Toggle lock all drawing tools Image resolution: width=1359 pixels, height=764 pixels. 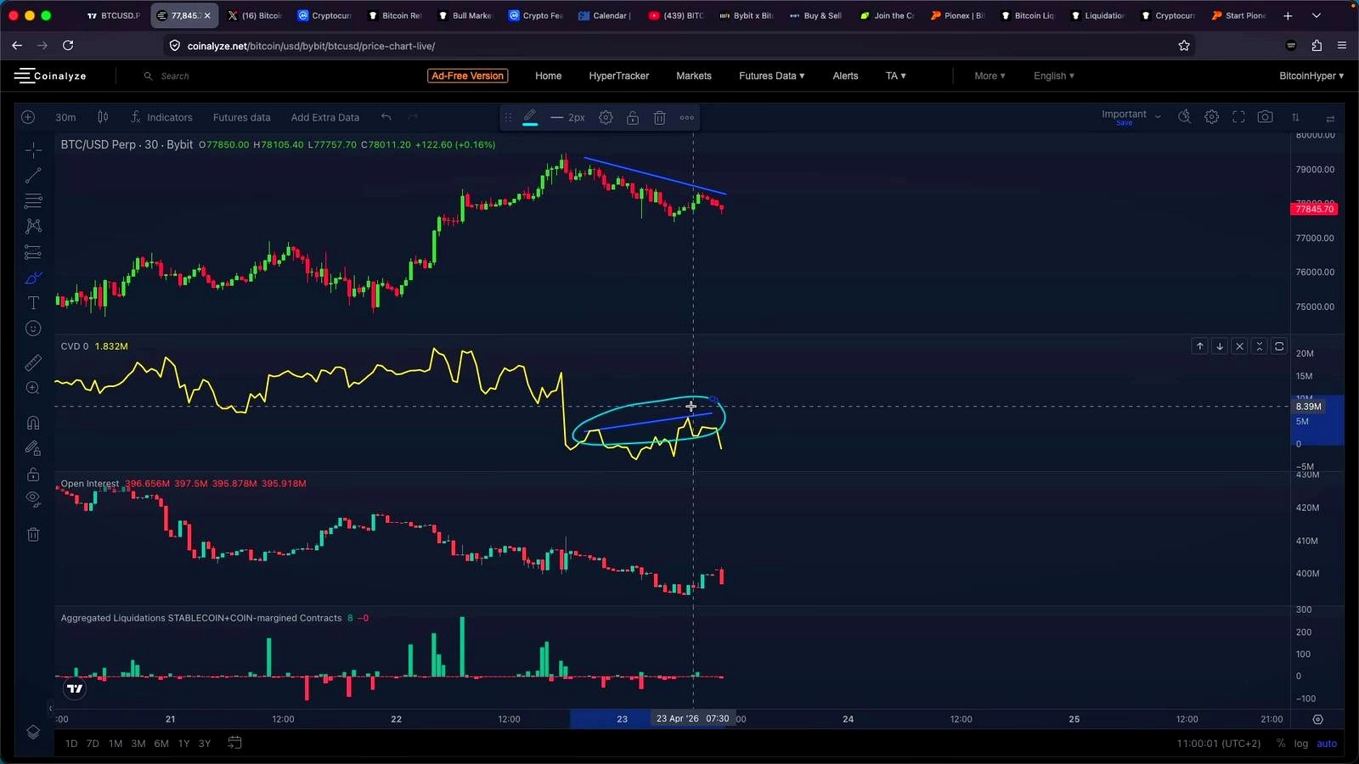click(33, 474)
